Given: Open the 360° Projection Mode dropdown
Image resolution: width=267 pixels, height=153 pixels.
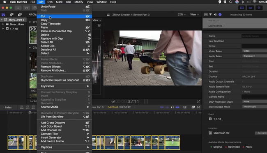Looking at the screenshot, I should (x=255, y=101).
